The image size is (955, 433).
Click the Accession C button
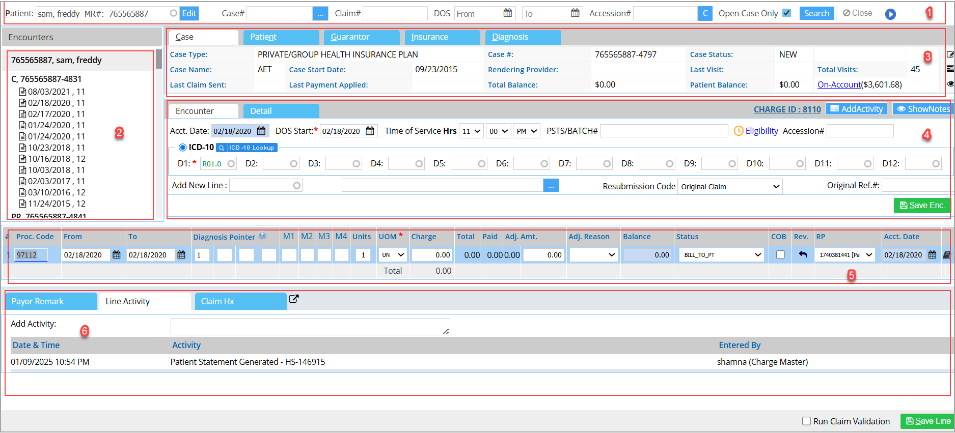[705, 14]
